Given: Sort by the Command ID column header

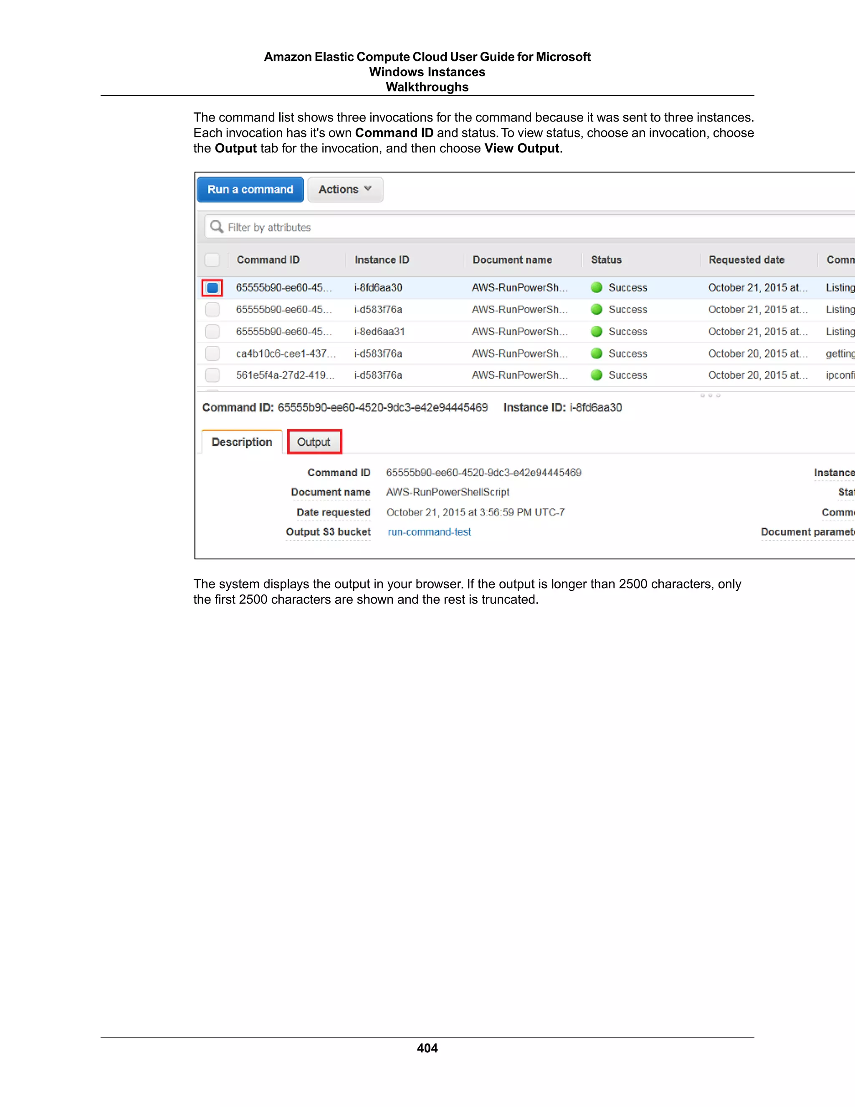Looking at the screenshot, I should [268, 259].
